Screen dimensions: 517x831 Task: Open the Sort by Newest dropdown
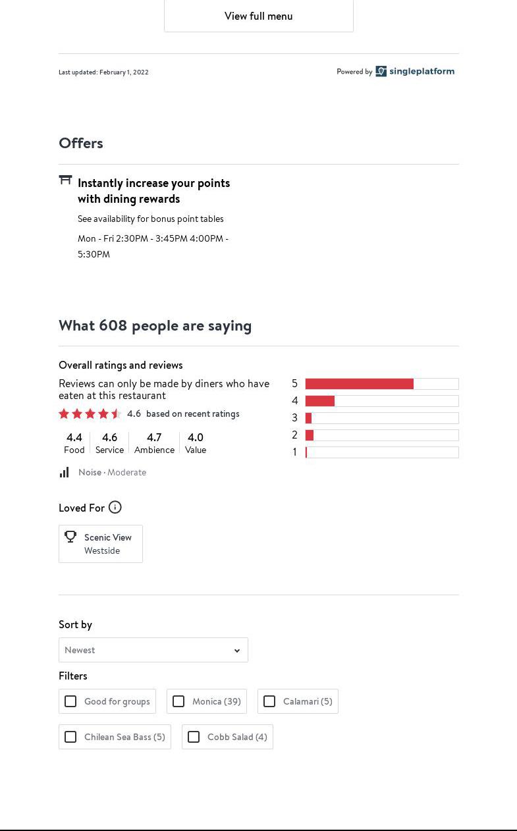point(153,650)
